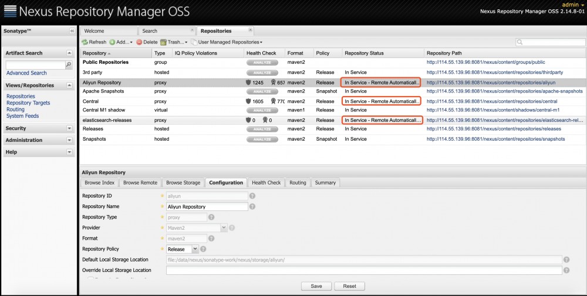Expand the Administration sidebar section

tap(69, 140)
